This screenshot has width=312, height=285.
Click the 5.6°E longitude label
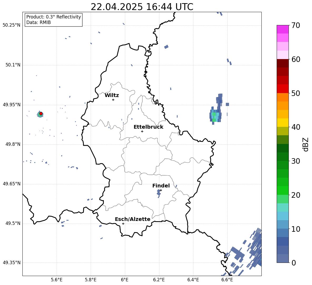click(57, 280)
